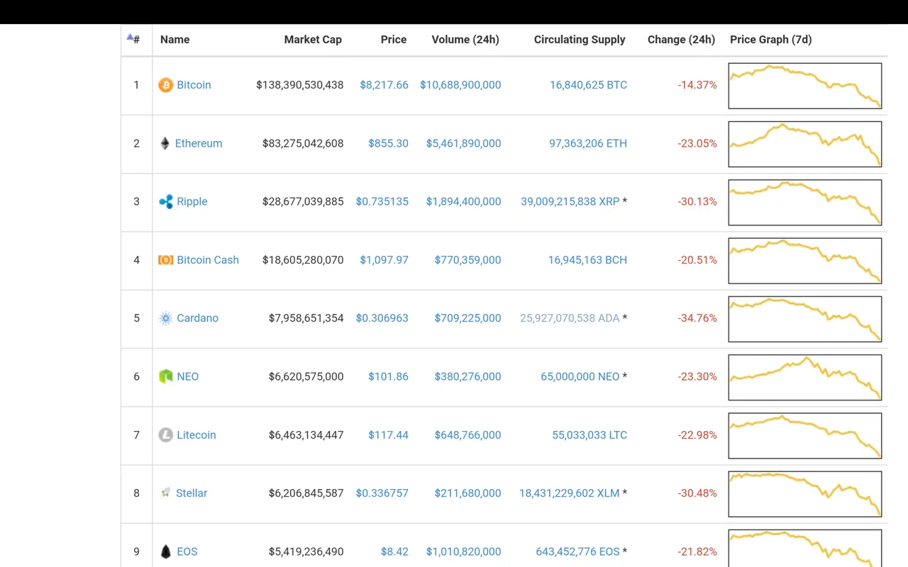Click EOS volume $1,010,820,000
Image resolution: width=908 pixels, height=567 pixels.
(x=463, y=551)
